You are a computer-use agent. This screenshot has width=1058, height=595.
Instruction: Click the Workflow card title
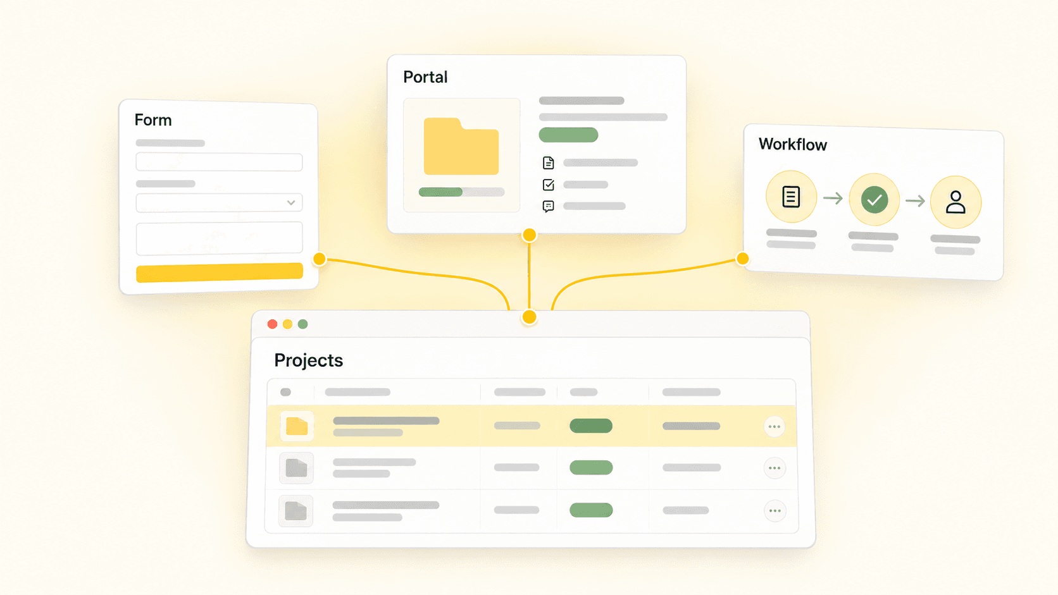tap(793, 145)
